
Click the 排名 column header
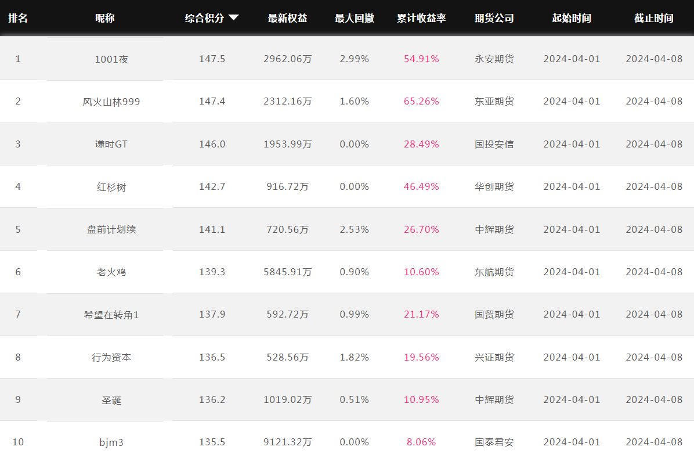pyautogui.click(x=18, y=18)
